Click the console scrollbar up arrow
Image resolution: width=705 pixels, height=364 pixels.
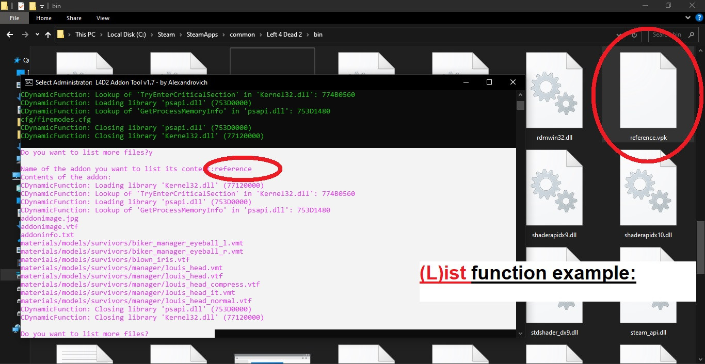(x=520, y=95)
